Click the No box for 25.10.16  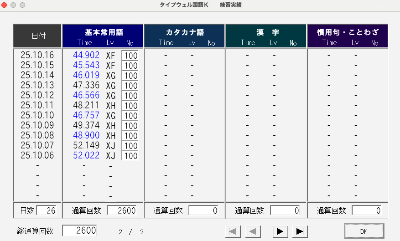click(x=130, y=56)
